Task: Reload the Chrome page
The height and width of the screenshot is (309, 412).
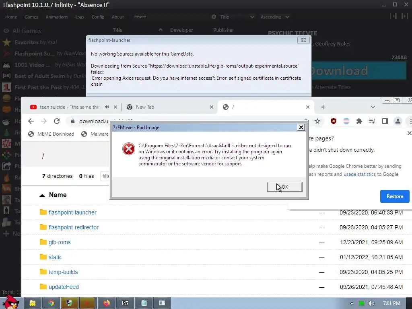Action: (57, 121)
